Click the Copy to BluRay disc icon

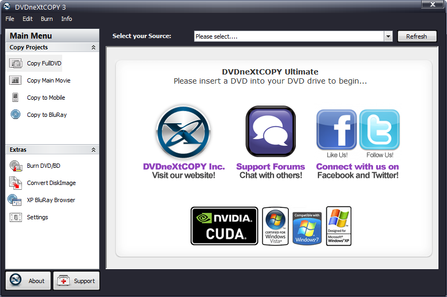tap(16, 115)
